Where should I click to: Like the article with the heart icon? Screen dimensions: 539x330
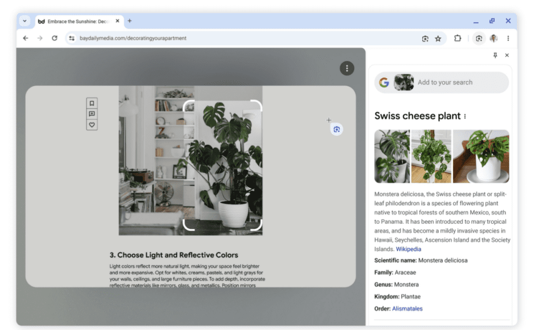(92, 125)
